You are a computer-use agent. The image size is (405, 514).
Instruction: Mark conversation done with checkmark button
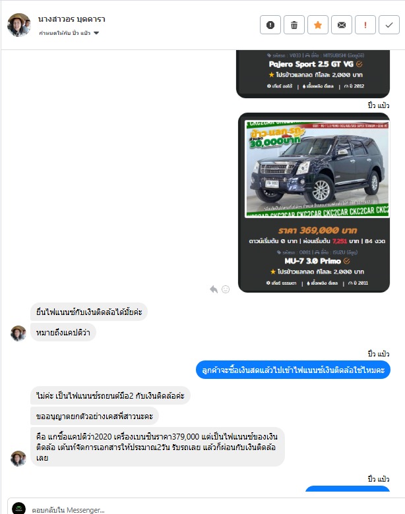[389, 24]
